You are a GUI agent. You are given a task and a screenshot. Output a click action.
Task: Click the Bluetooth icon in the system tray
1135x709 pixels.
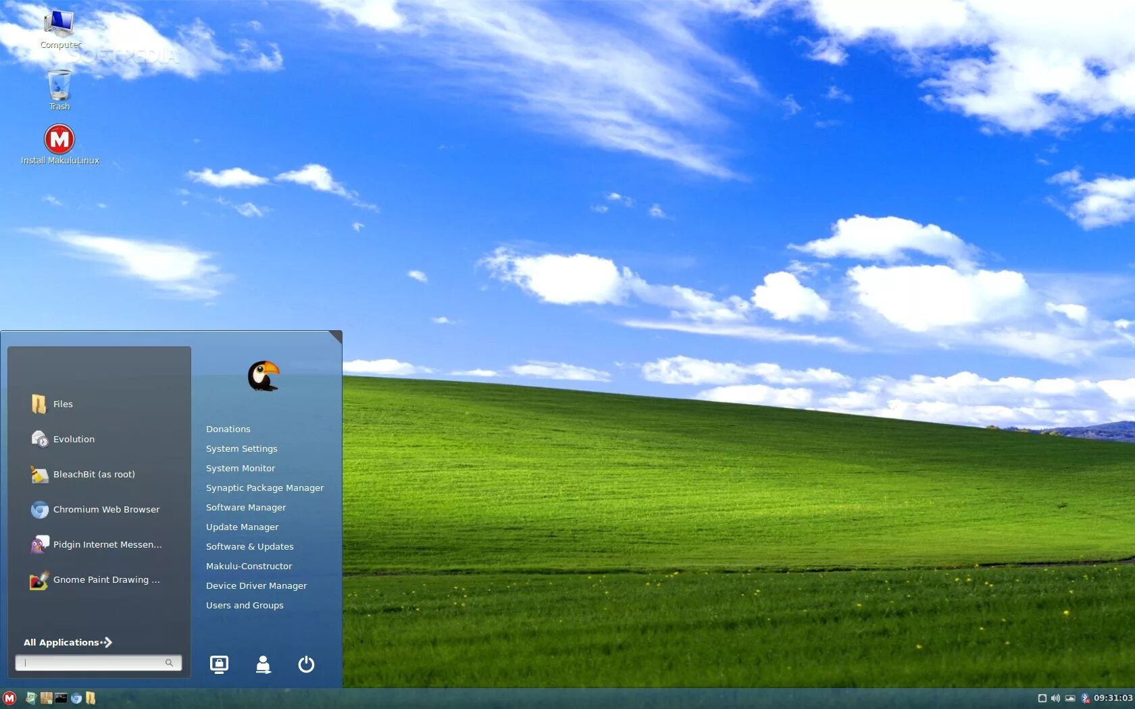[x=1085, y=698]
